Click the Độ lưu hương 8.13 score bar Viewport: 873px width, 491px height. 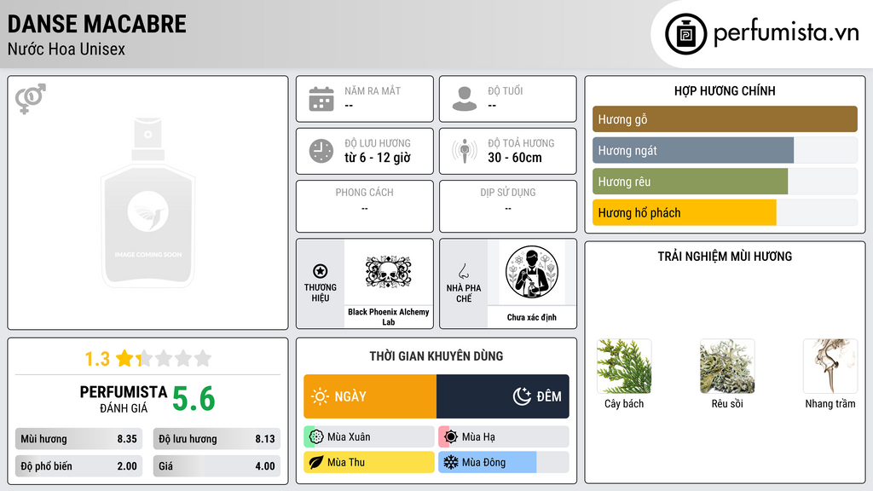217,439
